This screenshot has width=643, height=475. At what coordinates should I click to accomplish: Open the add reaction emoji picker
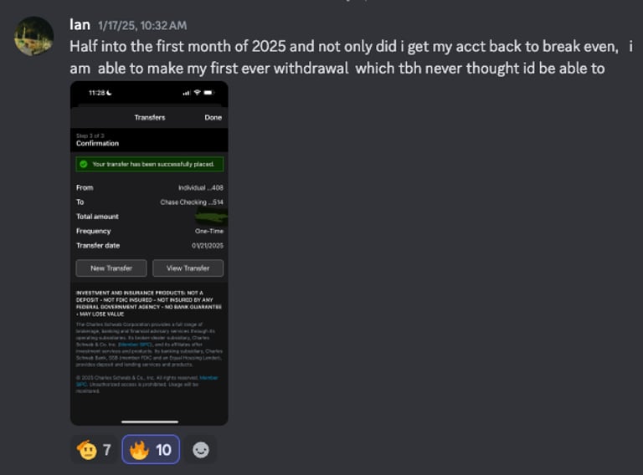[x=201, y=450]
